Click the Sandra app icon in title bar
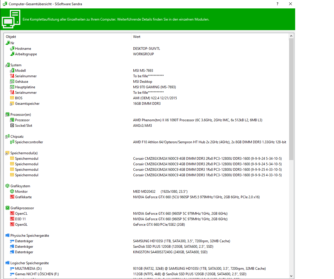Viewport: 334px width, 279px height. 5,4
